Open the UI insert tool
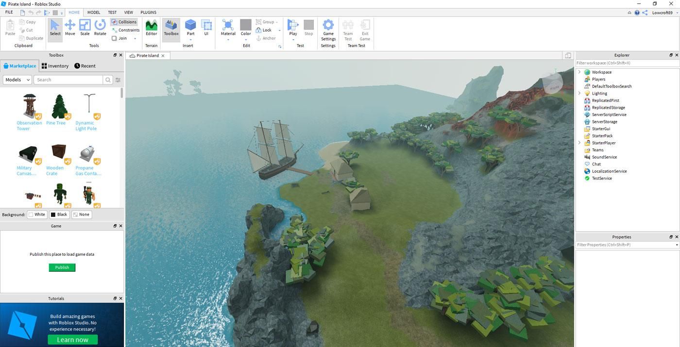The image size is (680, 347). click(x=206, y=28)
